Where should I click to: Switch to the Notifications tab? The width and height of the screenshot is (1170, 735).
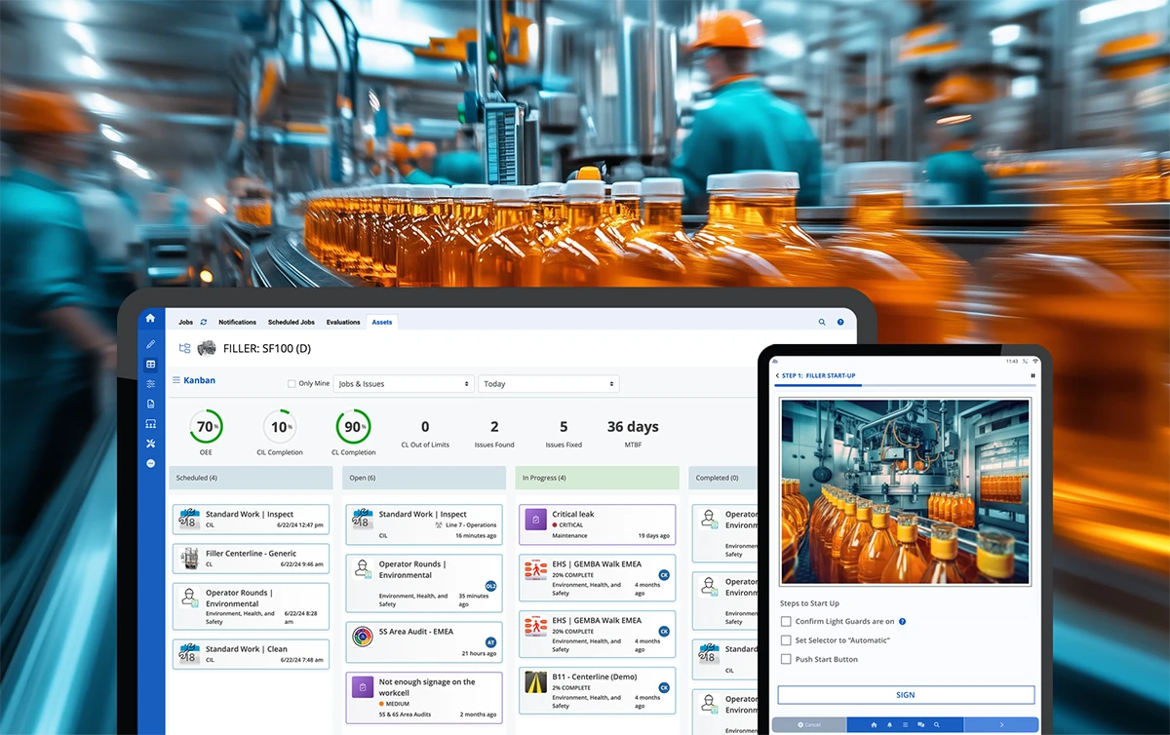[x=237, y=322]
